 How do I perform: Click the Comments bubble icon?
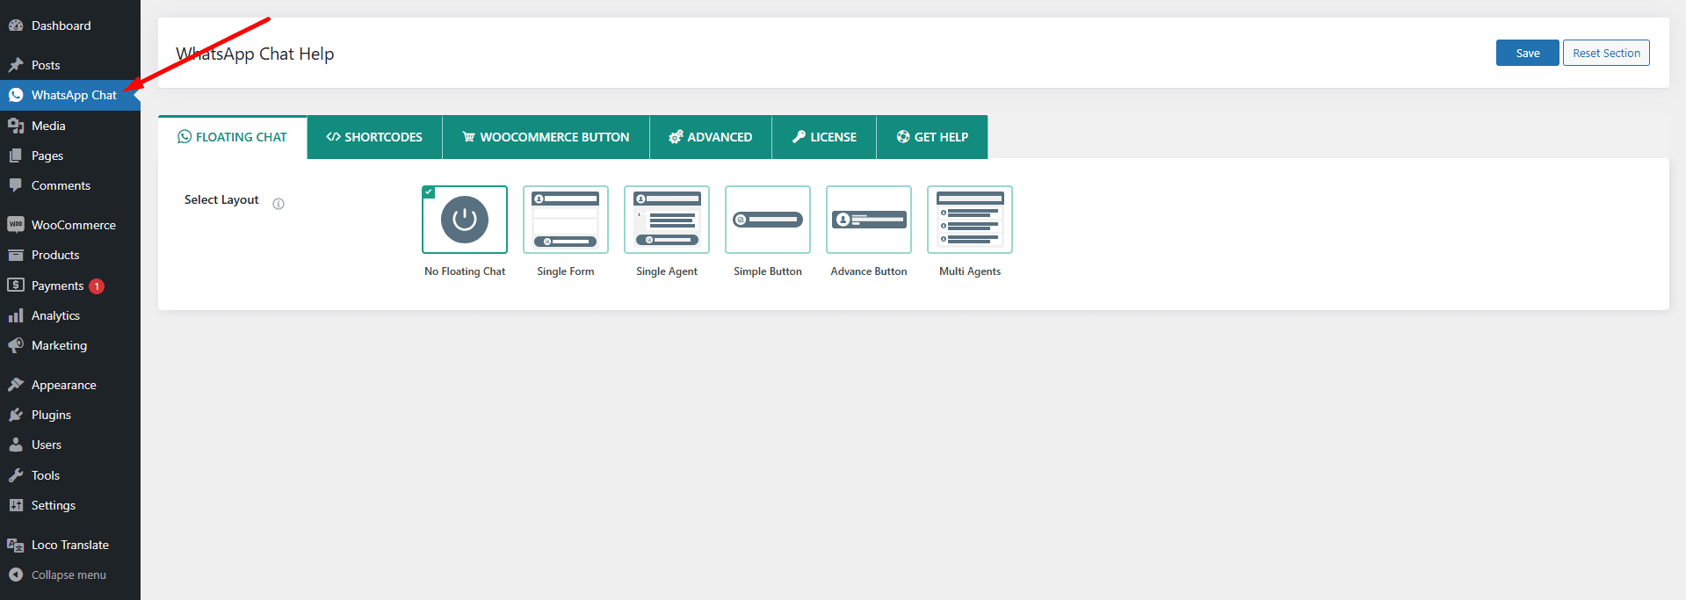coord(16,185)
